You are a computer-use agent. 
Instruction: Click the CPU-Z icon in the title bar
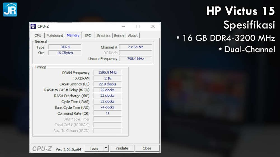pos(33,27)
